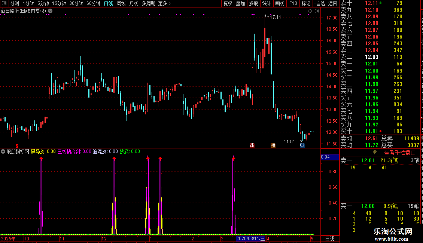Click the 标记 mark button
The image size is (423, 243).
306,3
